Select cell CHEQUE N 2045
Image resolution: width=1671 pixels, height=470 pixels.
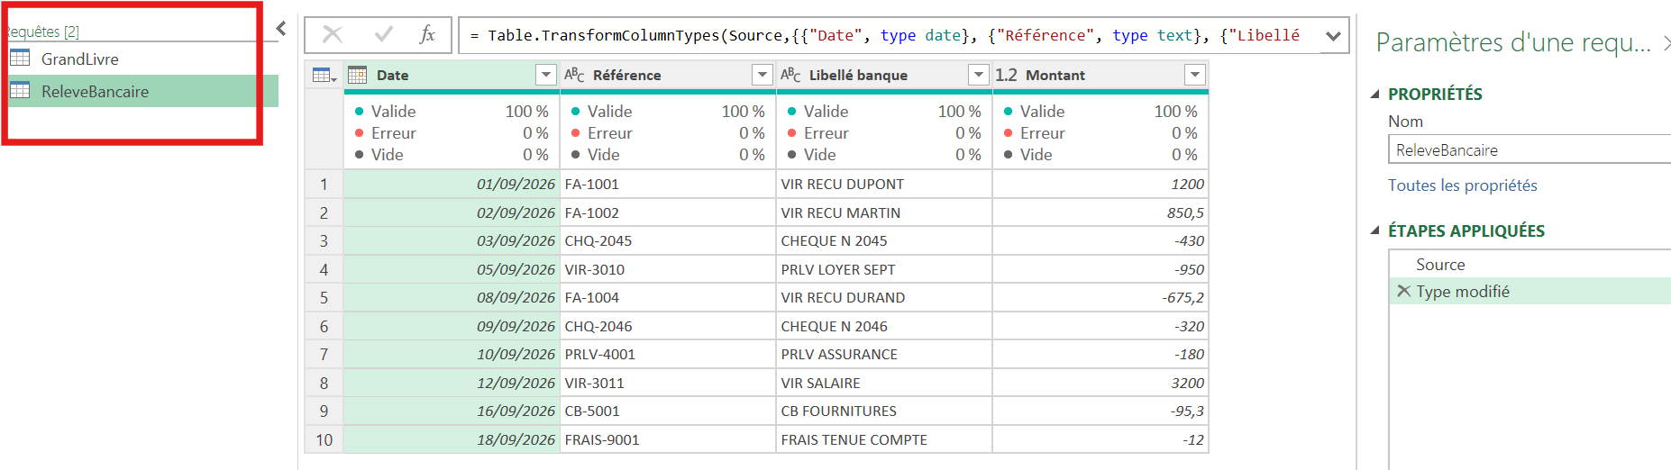(884, 240)
